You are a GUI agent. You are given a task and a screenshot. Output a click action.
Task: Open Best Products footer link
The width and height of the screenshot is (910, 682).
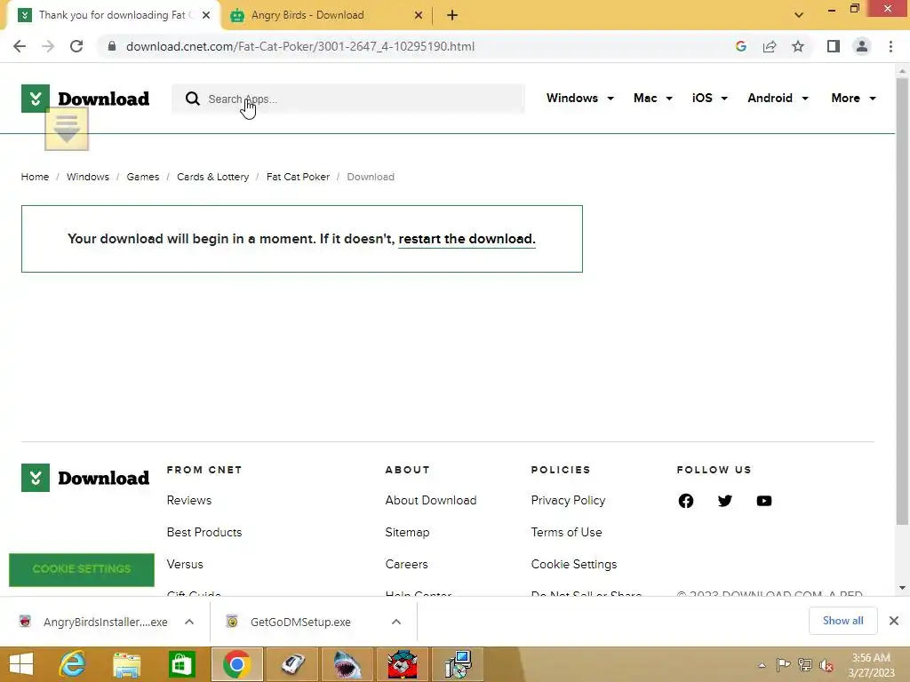[x=204, y=532]
